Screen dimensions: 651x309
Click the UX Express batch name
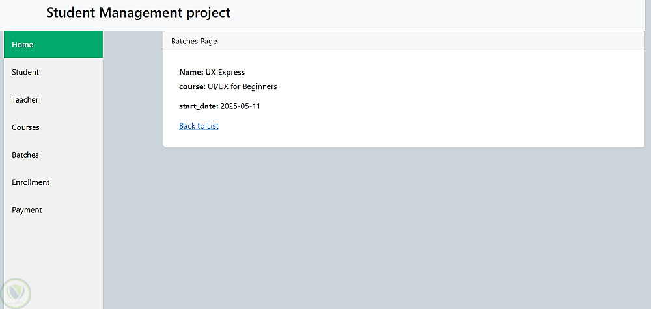[225, 72]
